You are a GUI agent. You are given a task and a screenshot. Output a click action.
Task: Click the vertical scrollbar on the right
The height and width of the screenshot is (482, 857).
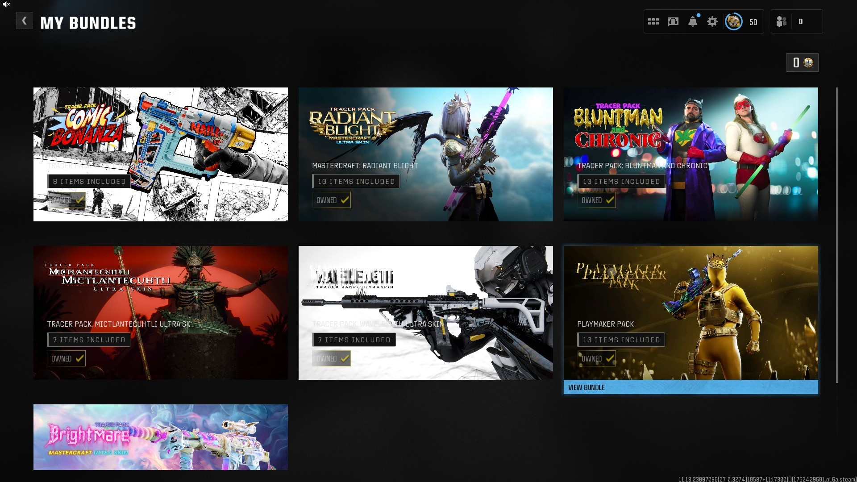(x=837, y=234)
